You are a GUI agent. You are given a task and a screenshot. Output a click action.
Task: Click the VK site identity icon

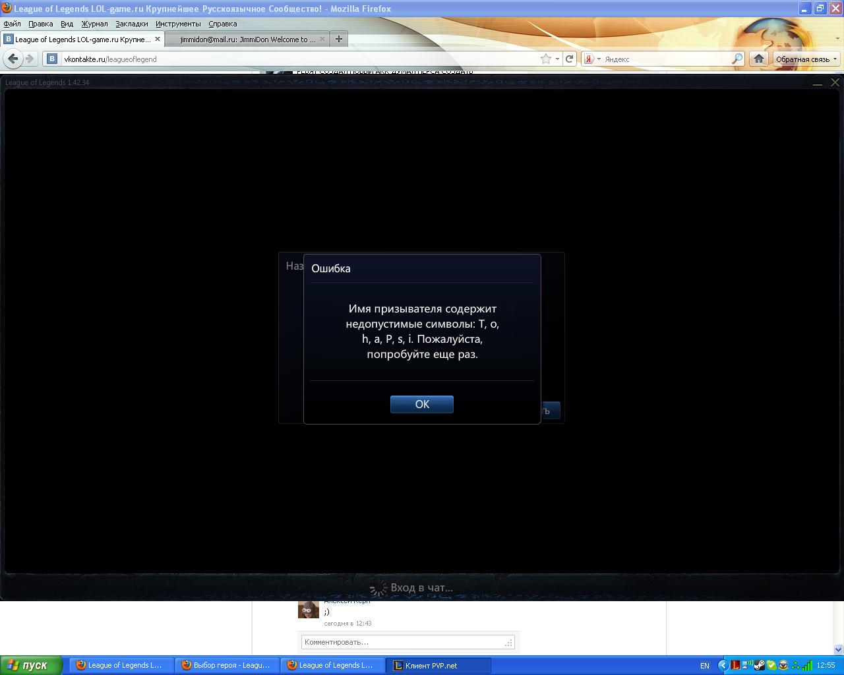(x=52, y=59)
